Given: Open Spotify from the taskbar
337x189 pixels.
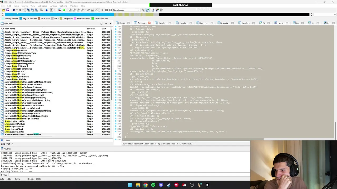Looking at the screenshot, I should pyautogui.click(x=153, y=185).
